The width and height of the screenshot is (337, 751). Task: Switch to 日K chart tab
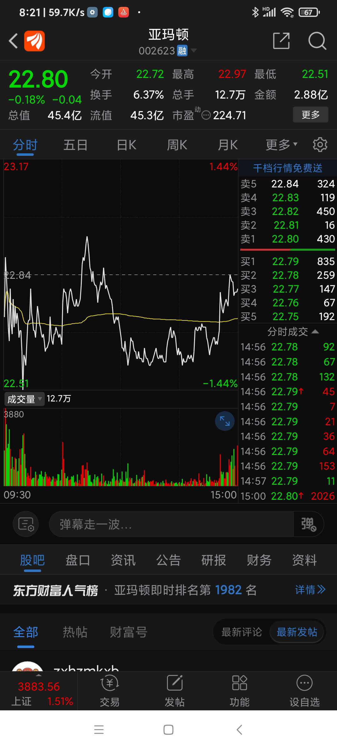pyautogui.click(x=126, y=145)
